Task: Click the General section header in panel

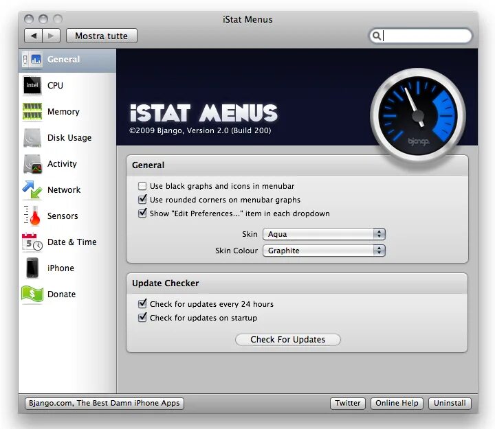Action: point(148,165)
